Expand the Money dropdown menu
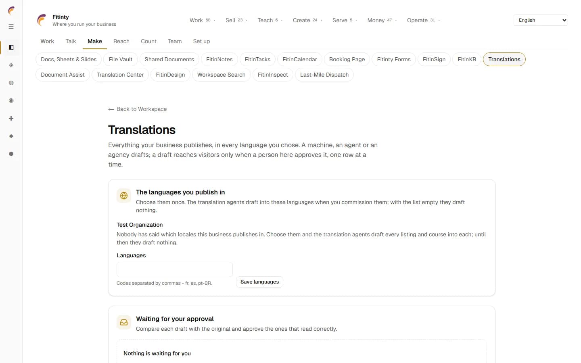The width and height of the screenshot is (581, 363). [382, 20]
